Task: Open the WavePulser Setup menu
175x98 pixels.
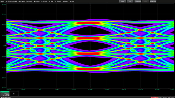Action: tap(11, 2)
